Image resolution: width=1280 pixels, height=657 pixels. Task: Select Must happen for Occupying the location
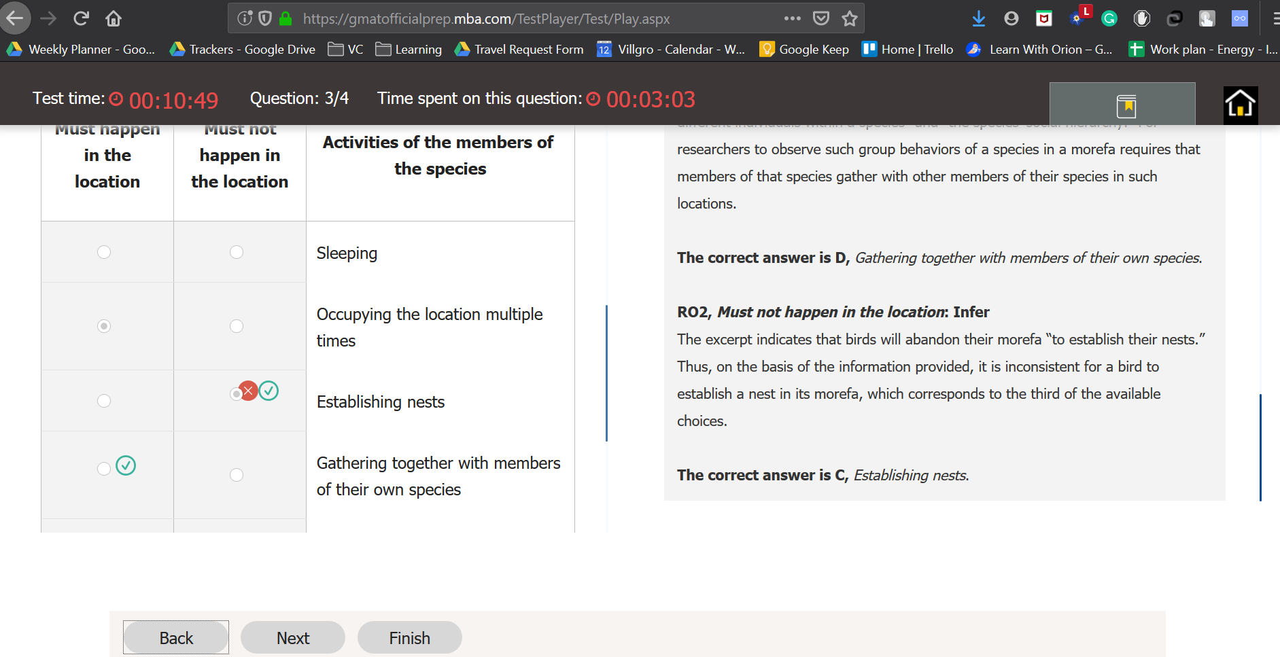[x=104, y=326]
